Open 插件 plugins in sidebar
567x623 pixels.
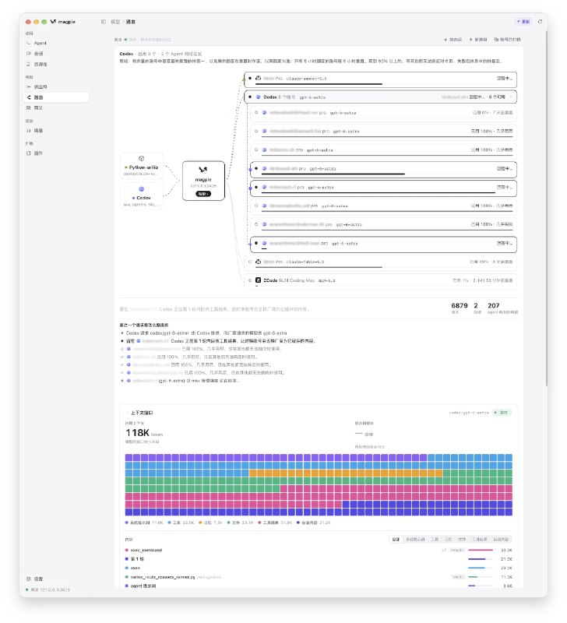[x=55, y=153]
